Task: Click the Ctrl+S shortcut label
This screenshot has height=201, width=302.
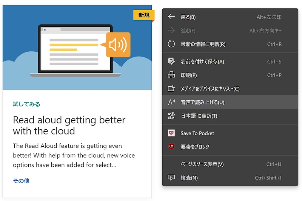Action: pos(274,61)
